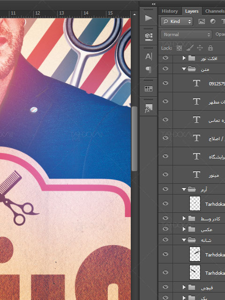Select the group name افکت نور
This screenshot has width=225, height=300.
(x=209, y=58)
